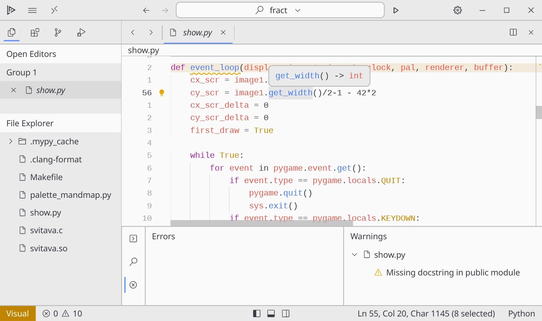The image size is (542, 321).
Task: Open svitava.c in File Explorer
Action: click(x=46, y=230)
